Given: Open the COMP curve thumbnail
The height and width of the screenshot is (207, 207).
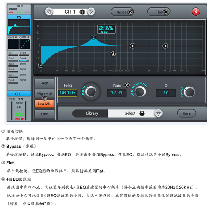Looking at the screenshot, I should coord(25,44).
